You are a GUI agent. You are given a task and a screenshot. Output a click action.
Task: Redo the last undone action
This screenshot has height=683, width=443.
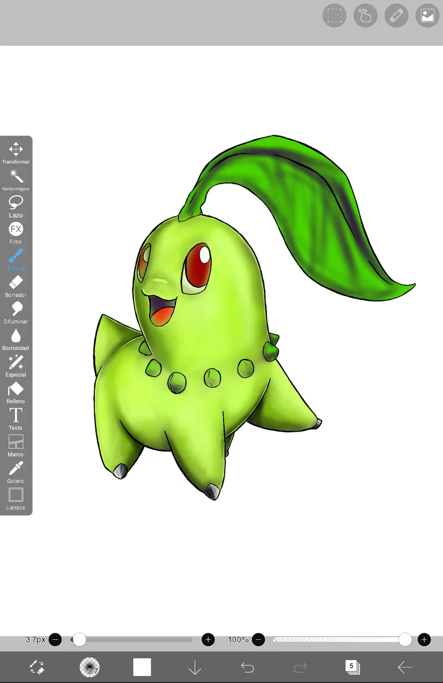300,667
